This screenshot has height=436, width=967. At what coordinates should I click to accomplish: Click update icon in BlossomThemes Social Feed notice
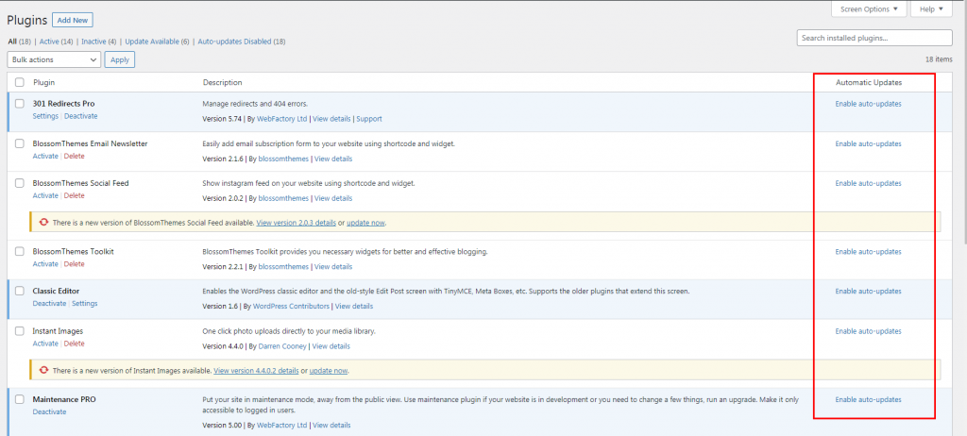44,223
